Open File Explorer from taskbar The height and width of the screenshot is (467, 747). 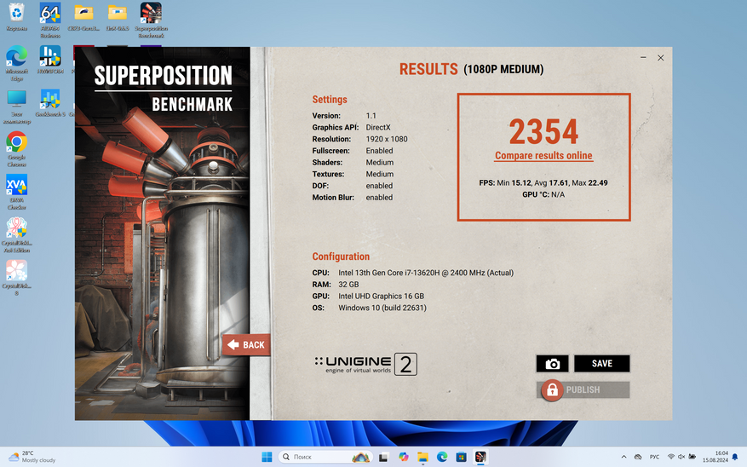422,457
